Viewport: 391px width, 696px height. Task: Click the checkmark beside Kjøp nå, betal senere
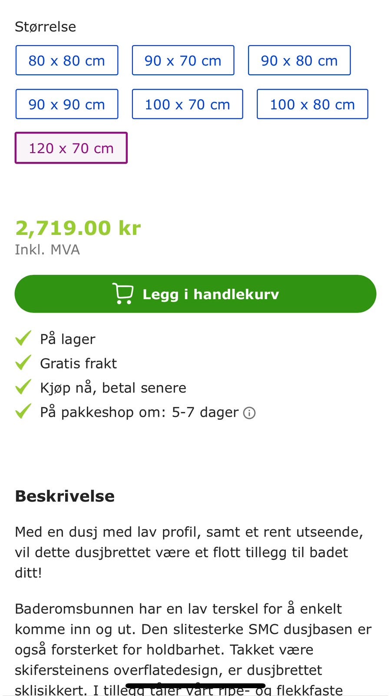tap(23, 387)
